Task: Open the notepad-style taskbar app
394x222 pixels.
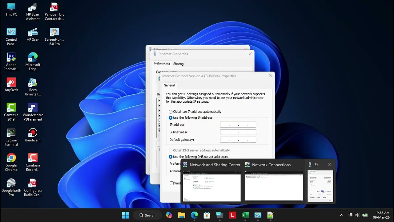Action: 270,215
